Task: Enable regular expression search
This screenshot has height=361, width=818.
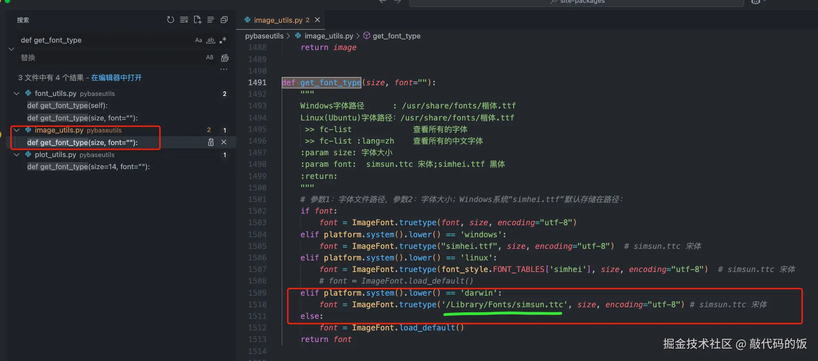Action: (x=223, y=40)
